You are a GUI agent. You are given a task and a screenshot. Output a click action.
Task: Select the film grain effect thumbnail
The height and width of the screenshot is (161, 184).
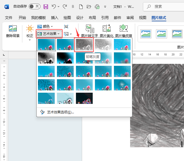[x=84, y=71]
